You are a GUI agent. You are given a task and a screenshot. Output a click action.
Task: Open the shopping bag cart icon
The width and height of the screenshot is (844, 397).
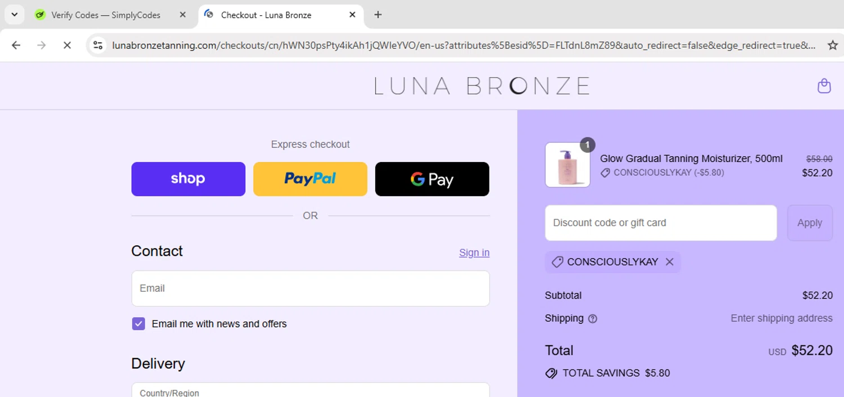pos(824,86)
